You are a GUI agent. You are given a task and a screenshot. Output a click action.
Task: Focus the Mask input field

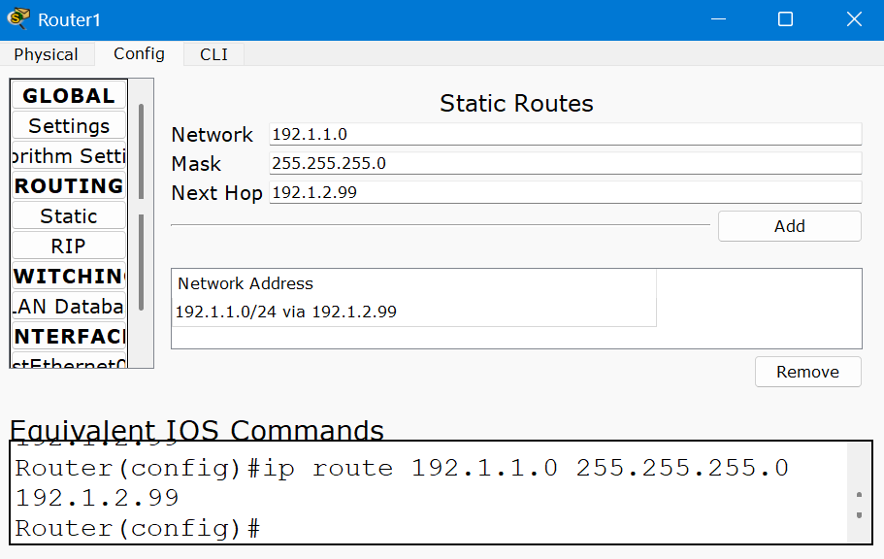[x=565, y=163]
